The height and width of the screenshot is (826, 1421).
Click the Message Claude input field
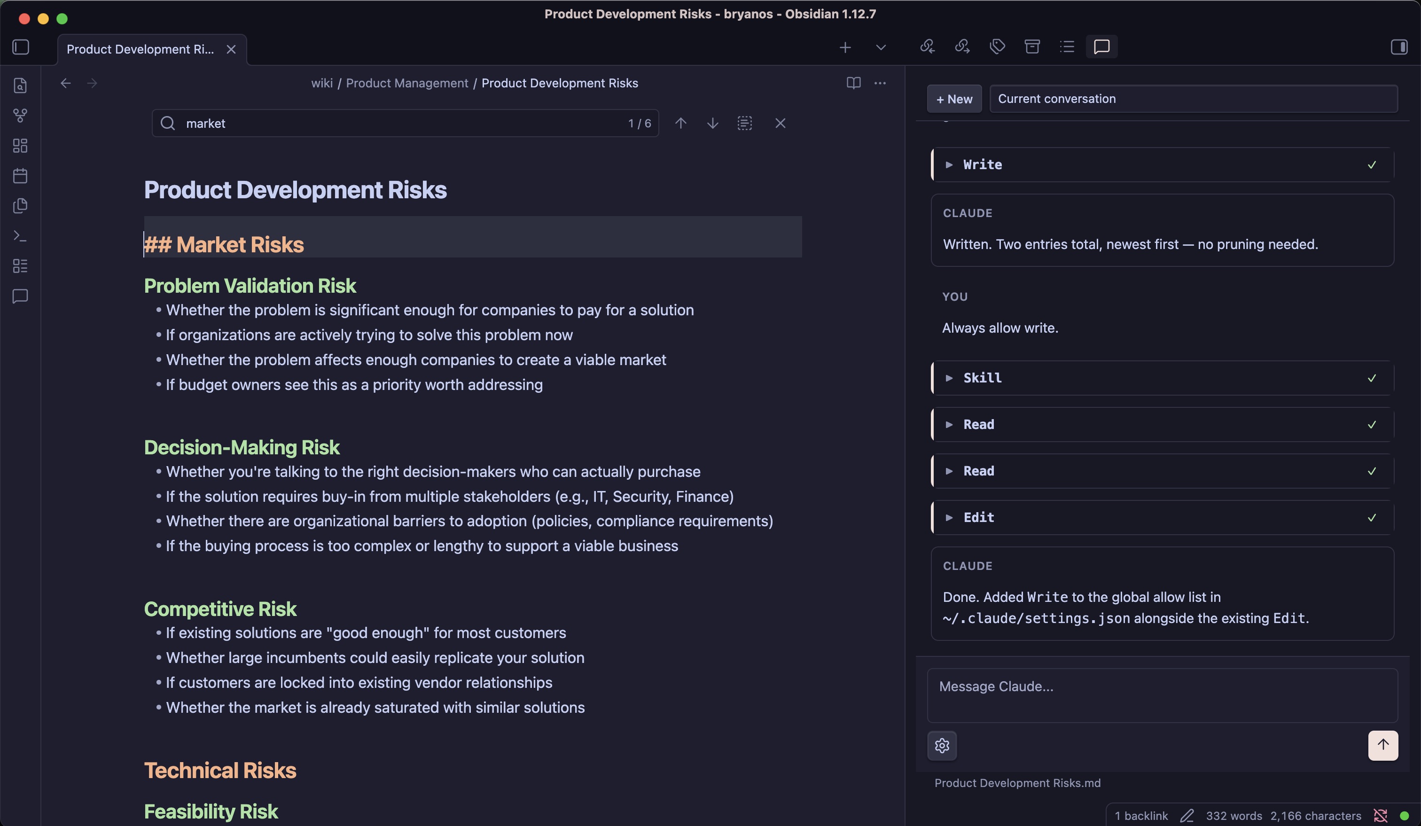[1162, 694]
